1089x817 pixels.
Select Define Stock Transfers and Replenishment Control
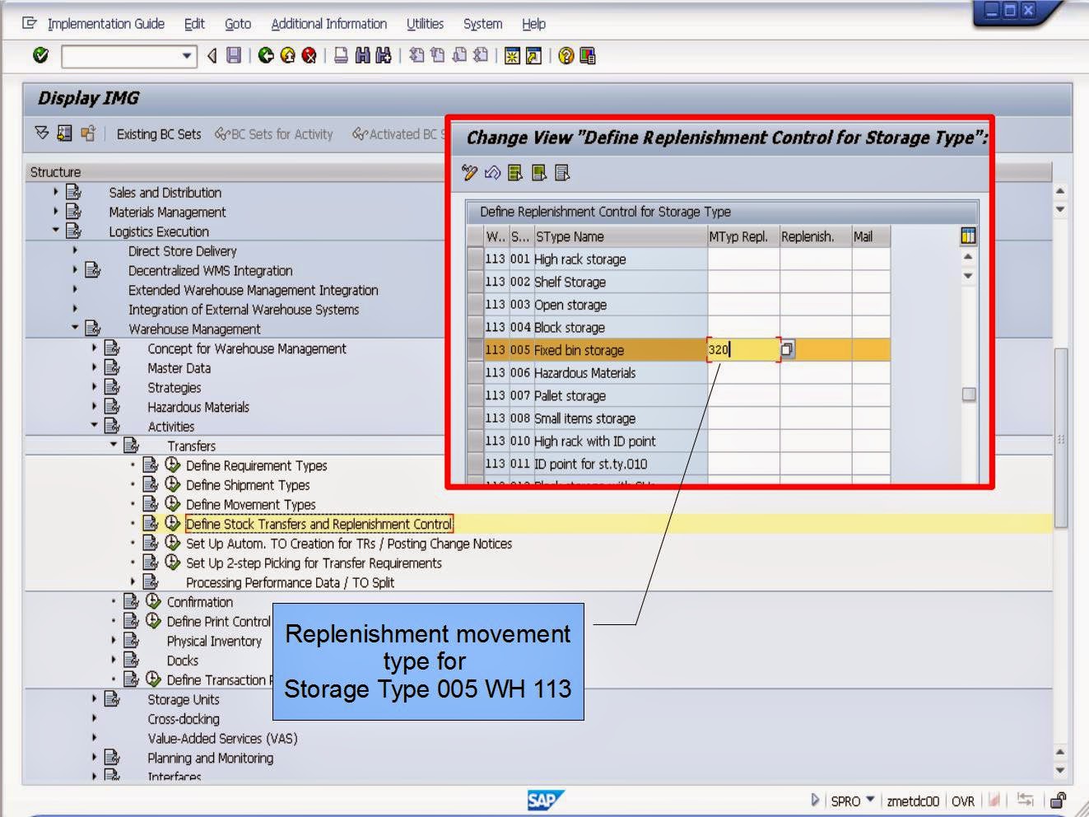tap(319, 524)
